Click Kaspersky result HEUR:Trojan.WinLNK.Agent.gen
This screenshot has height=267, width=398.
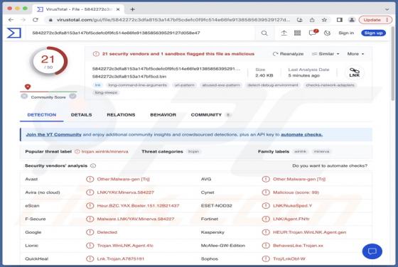[x=309, y=232]
